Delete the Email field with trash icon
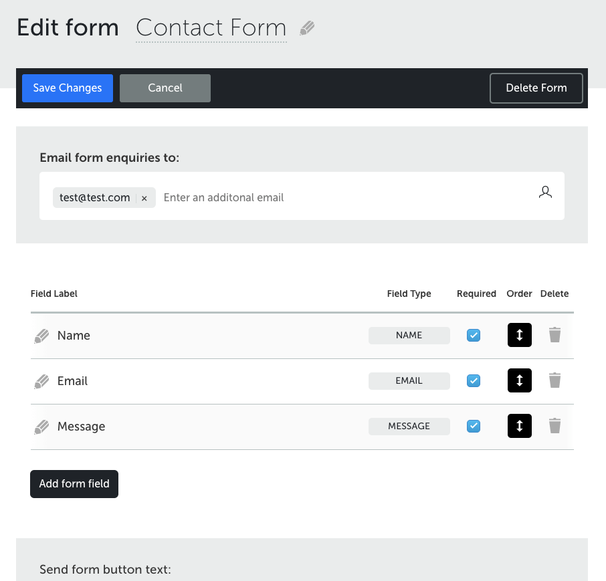This screenshot has height=581, width=606. coord(554,380)
